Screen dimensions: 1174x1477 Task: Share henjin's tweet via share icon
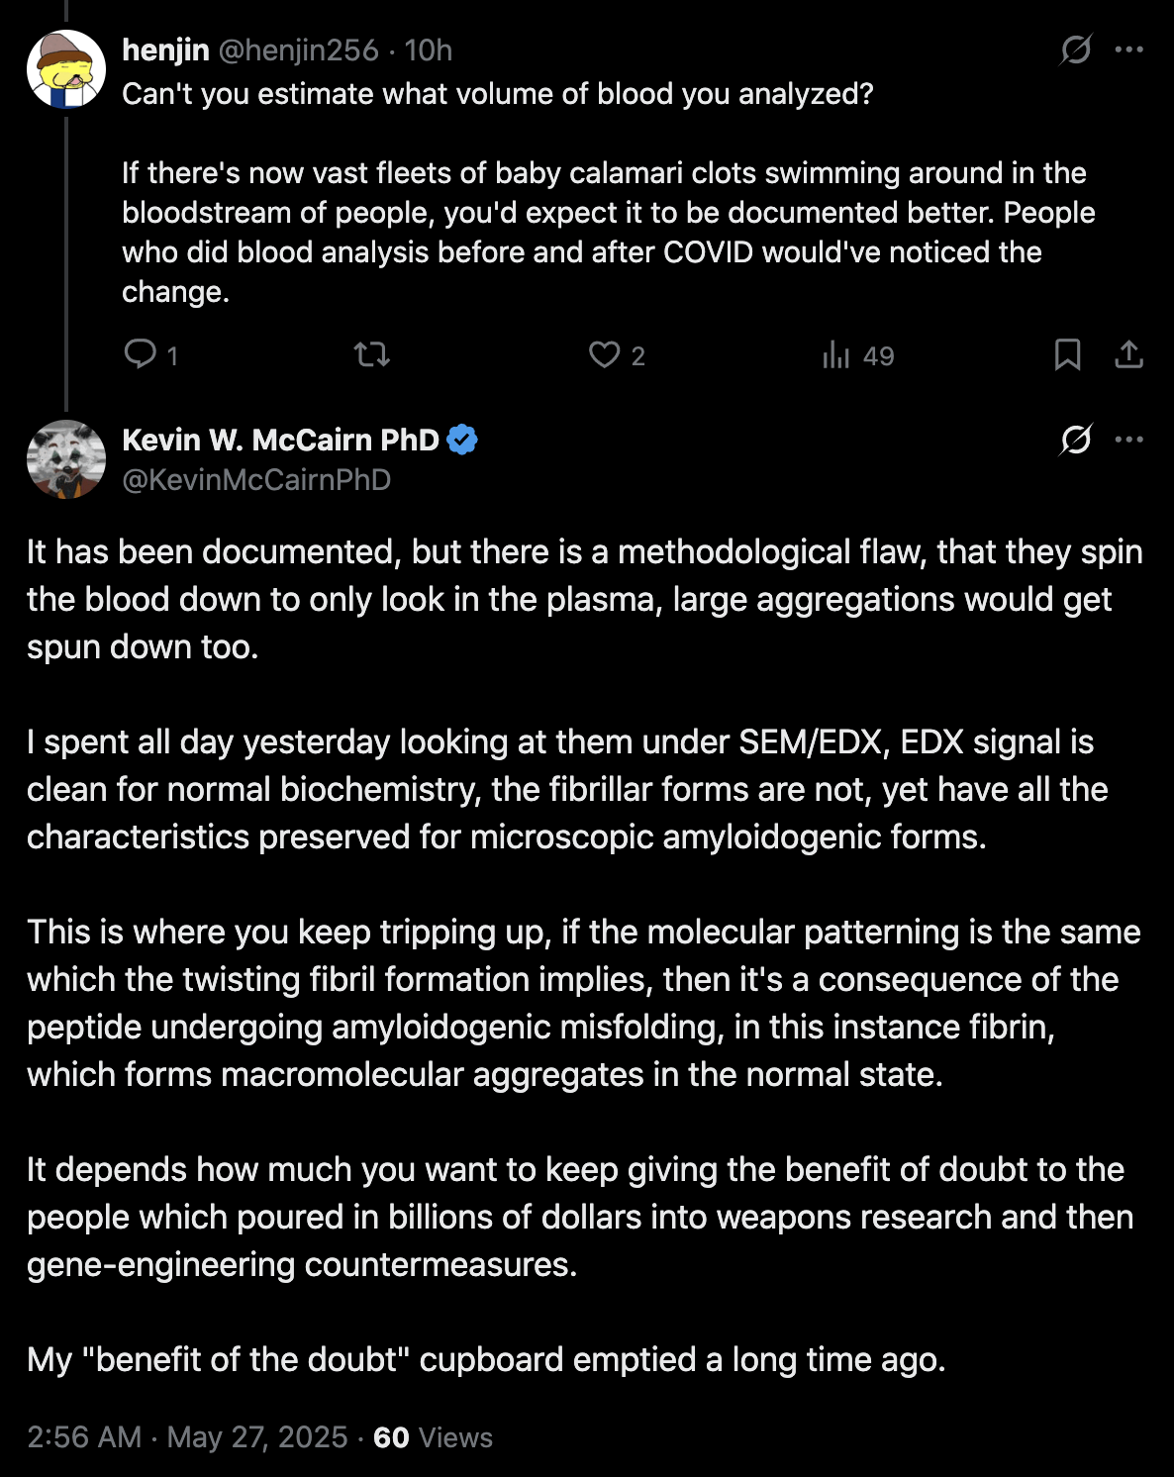1128,354
